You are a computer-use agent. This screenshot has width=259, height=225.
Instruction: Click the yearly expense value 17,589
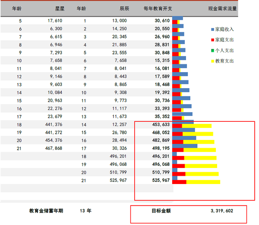tap(162, 76)
